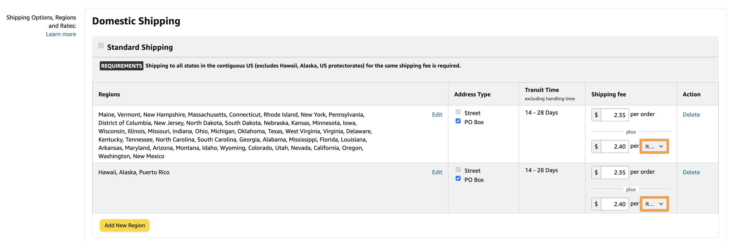Click Add New Region
The image size is (732, 241).
[124, 225]
